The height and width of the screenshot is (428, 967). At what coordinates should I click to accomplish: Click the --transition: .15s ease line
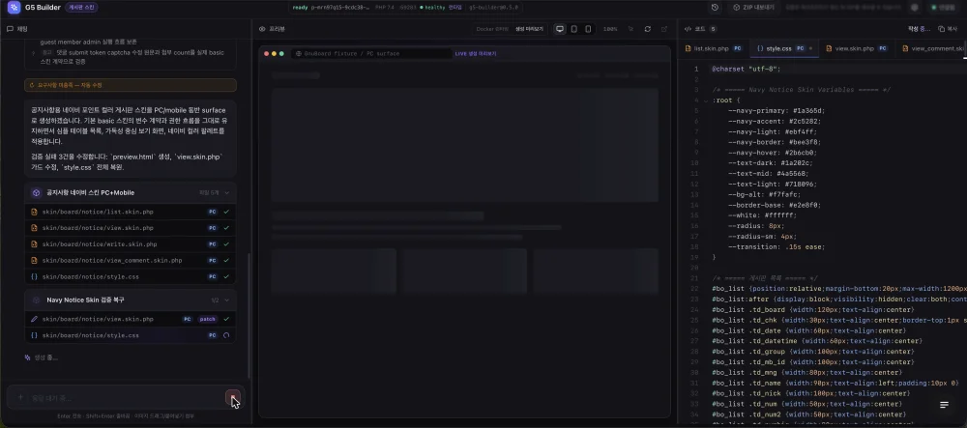point(776,246)
